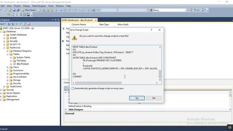
Task: Open the Help menu
Action: (x=68, y=6)
